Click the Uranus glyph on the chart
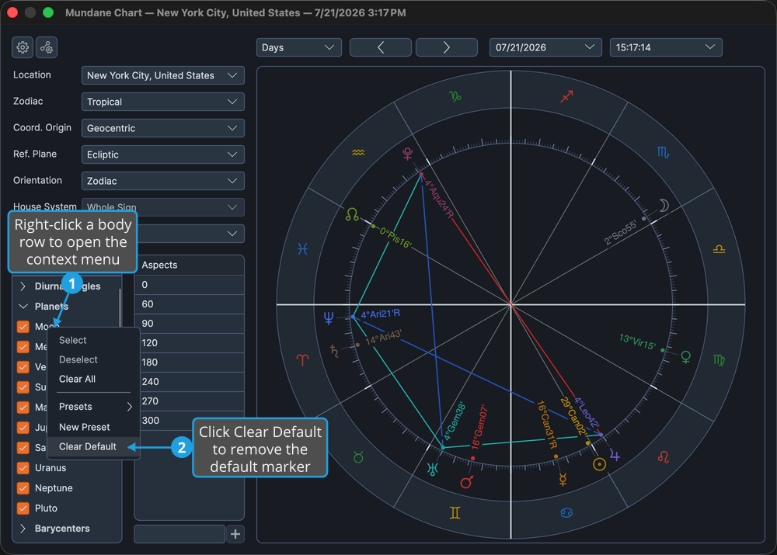This screenshot has height=555, width=777. 432,468
